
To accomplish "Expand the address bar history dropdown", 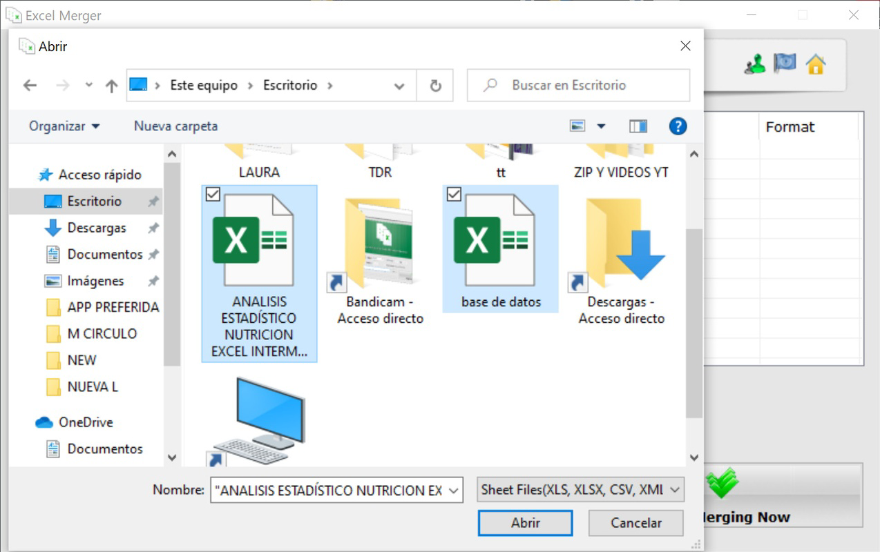I will 399,86.
